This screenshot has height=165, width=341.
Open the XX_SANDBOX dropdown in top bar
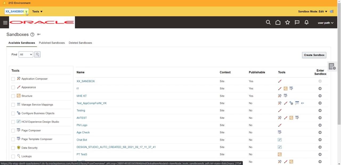point(17,11)
